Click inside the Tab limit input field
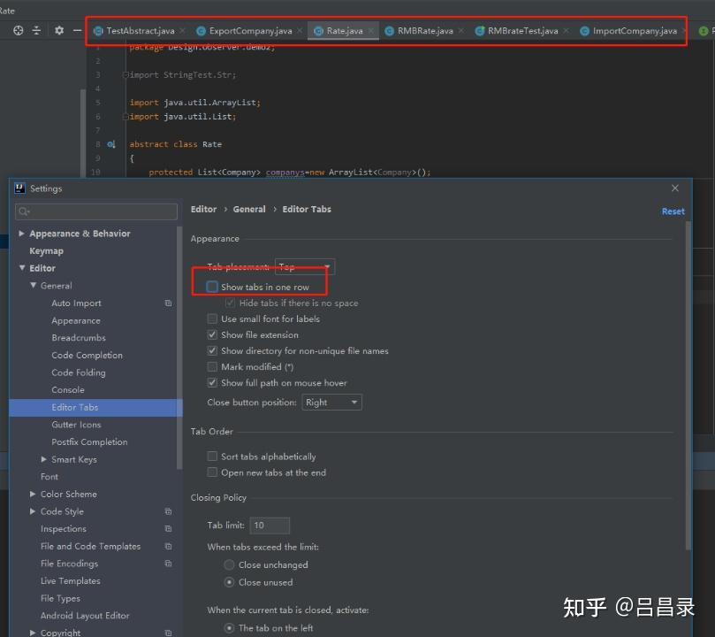This screenshot has height=637, width=715. (270, 525)
